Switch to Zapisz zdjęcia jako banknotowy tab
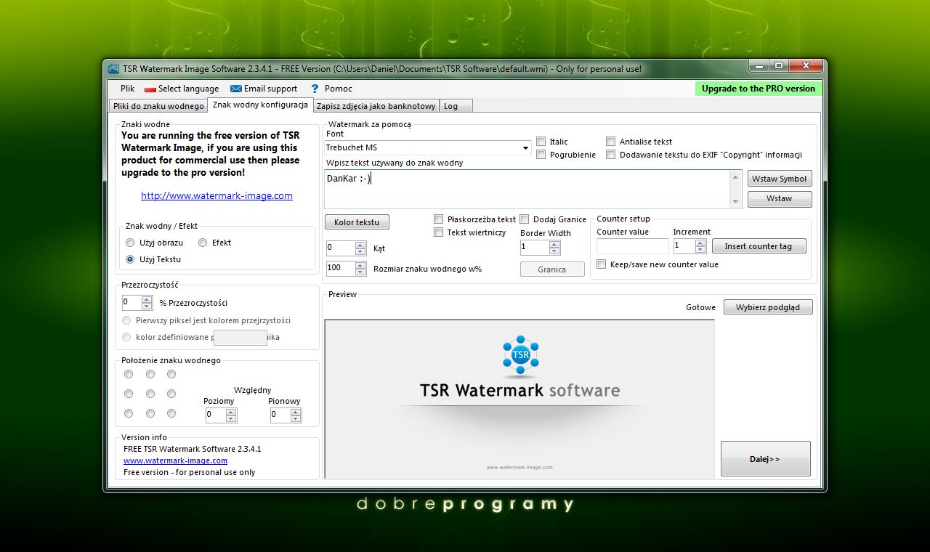The height and width of the screenshot is (552, 930). click(x=376, y=106)
